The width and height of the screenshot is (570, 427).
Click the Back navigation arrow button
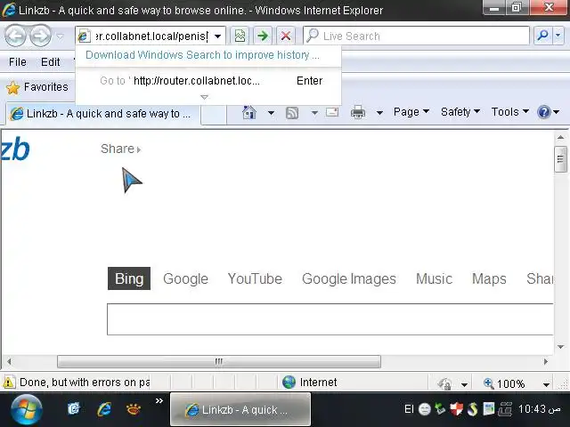pos(15,36)
